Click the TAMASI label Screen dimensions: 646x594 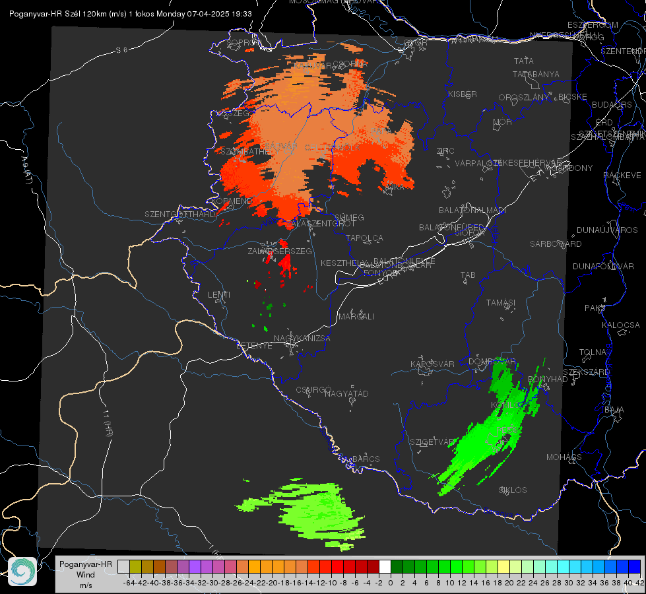[501, 302]
